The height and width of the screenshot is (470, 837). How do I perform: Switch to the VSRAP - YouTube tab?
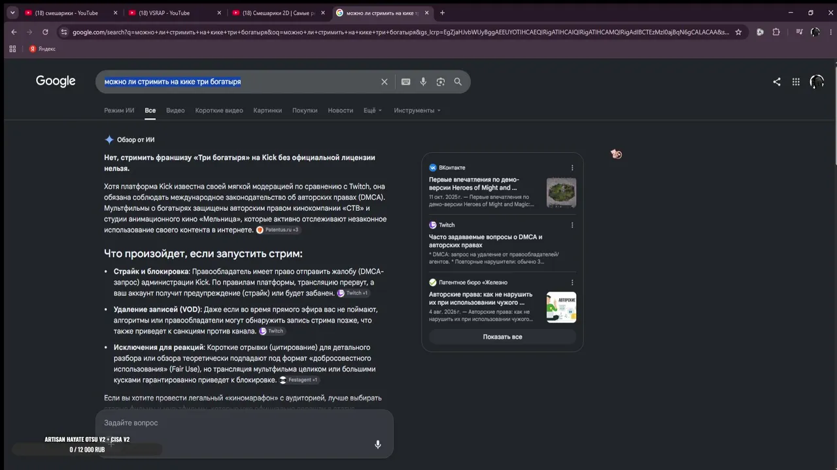175,12
